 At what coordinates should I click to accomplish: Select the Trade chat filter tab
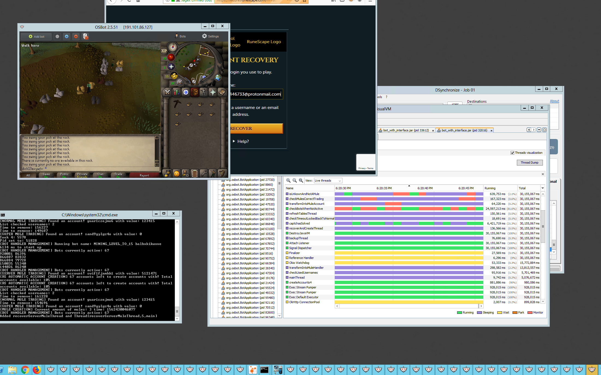tap(118, 175)
